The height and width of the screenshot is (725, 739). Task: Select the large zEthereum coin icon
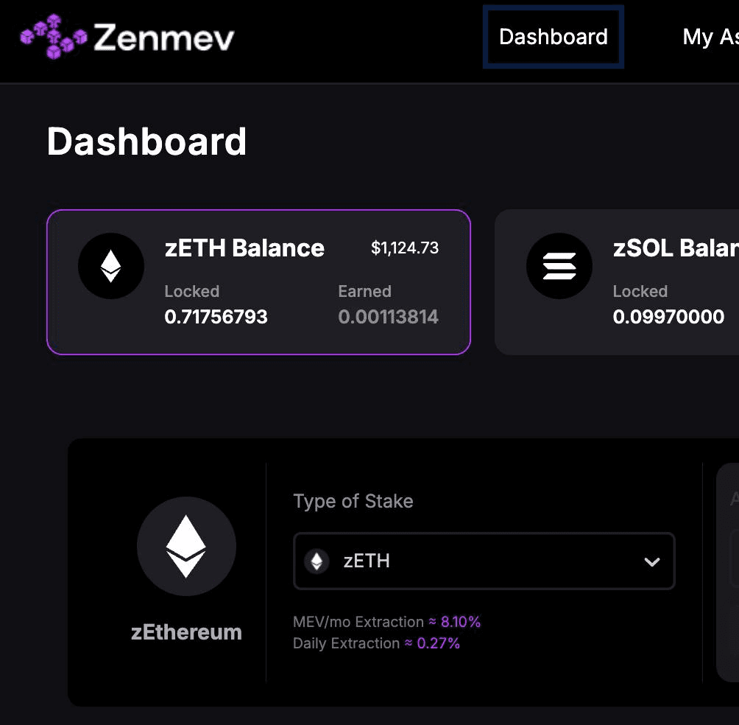(186, 546)
